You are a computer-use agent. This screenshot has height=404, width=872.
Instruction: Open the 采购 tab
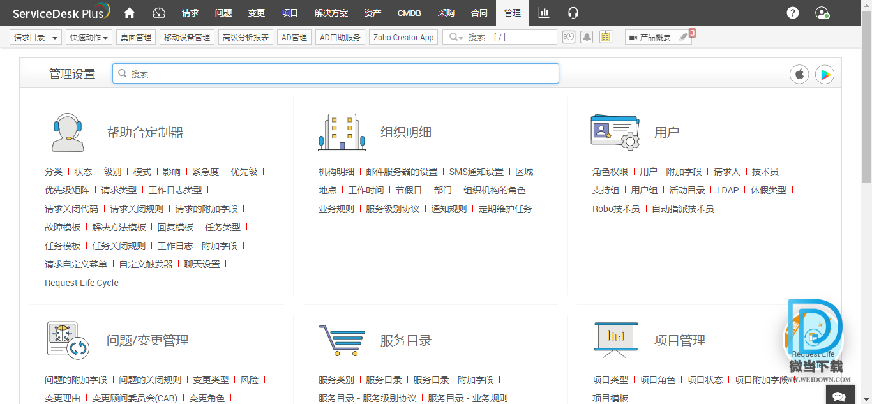click(x=446, y=13)
